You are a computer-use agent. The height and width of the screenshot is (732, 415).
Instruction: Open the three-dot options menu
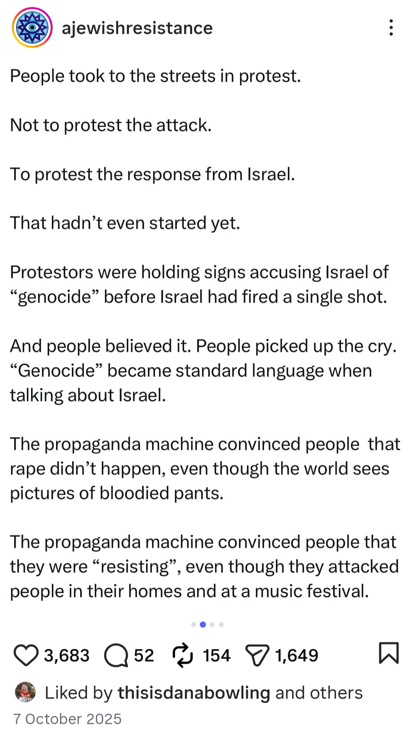[x=391, y=28]
